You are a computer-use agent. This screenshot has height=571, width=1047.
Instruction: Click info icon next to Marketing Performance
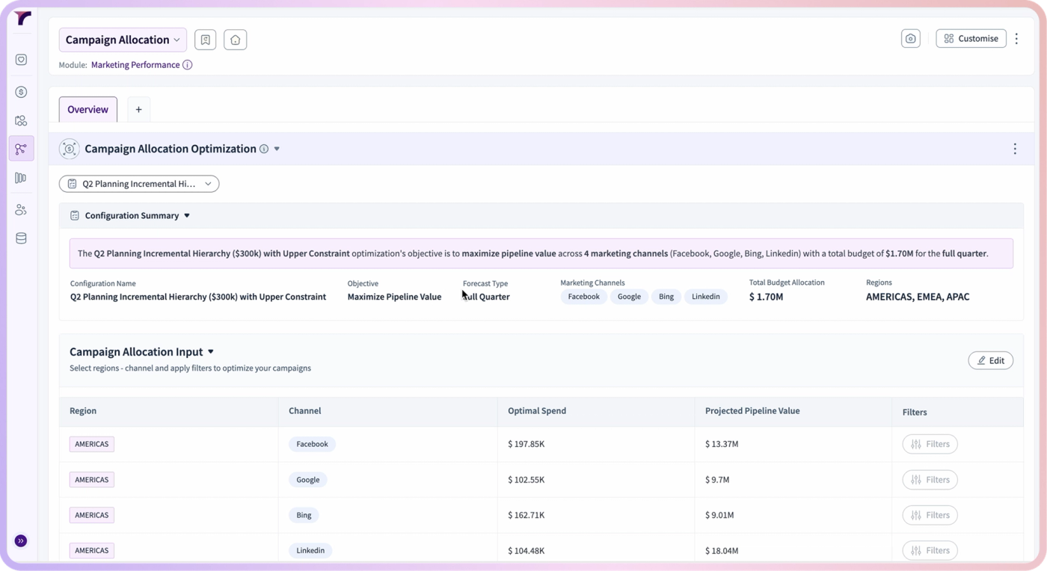tap(188, 65)
